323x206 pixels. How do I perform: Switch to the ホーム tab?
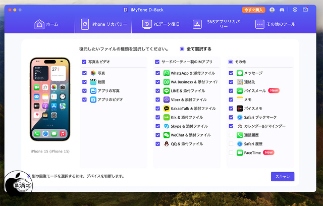coord(46,24)
